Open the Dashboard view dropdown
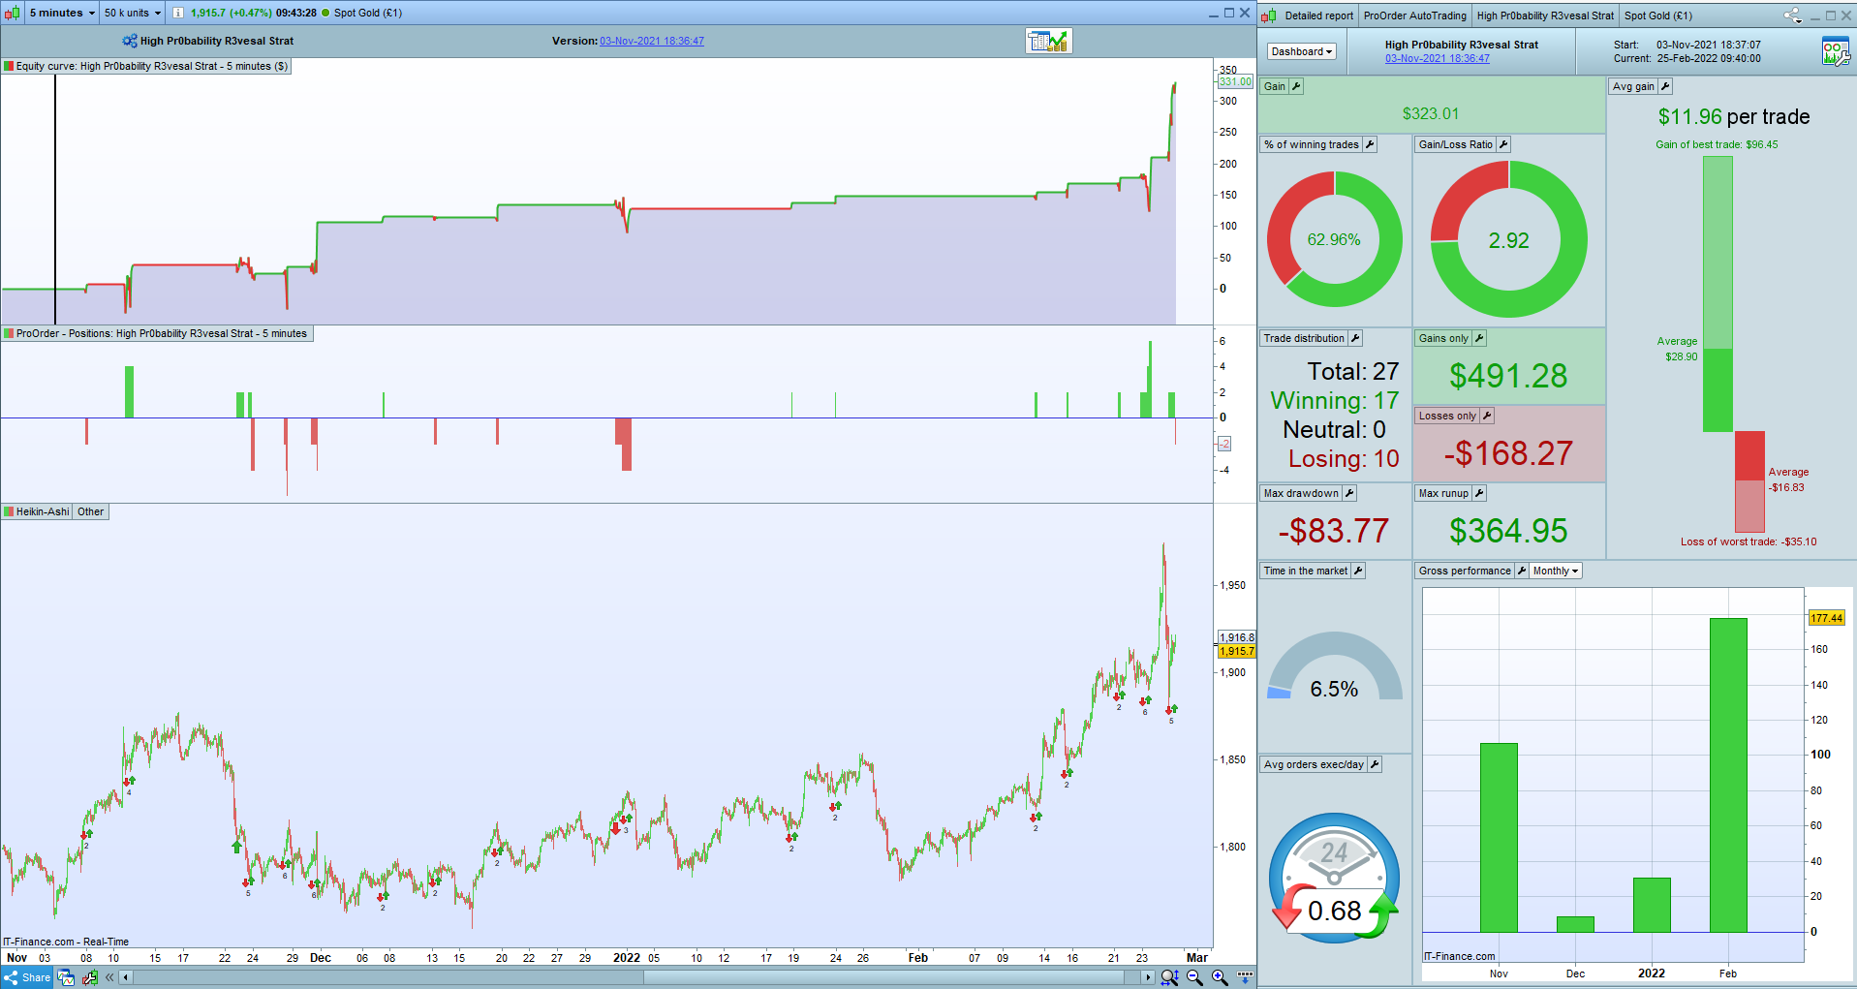This screenshot has width=1857, height=989. coord(1302,51)
